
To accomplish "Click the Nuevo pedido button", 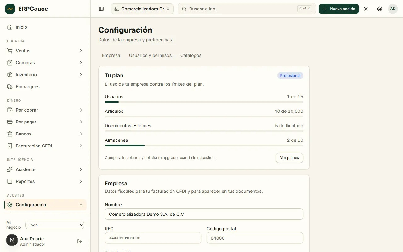I will [339, 9].
